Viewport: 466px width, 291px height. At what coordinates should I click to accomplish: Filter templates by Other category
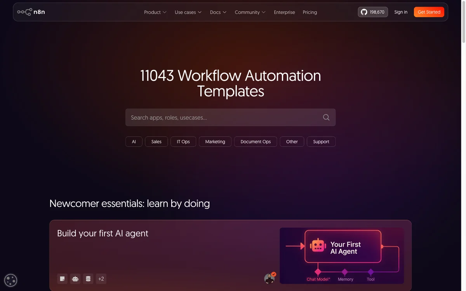(292, 142)
